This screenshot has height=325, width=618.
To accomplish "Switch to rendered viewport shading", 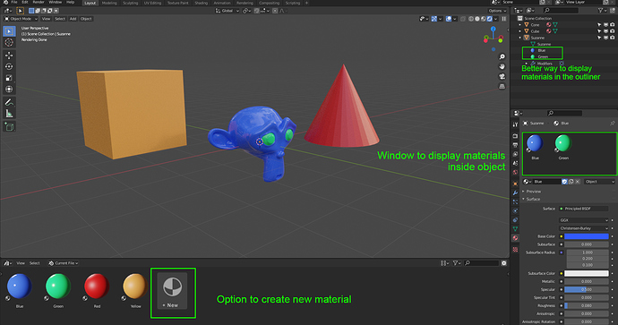I will point(490,19).
